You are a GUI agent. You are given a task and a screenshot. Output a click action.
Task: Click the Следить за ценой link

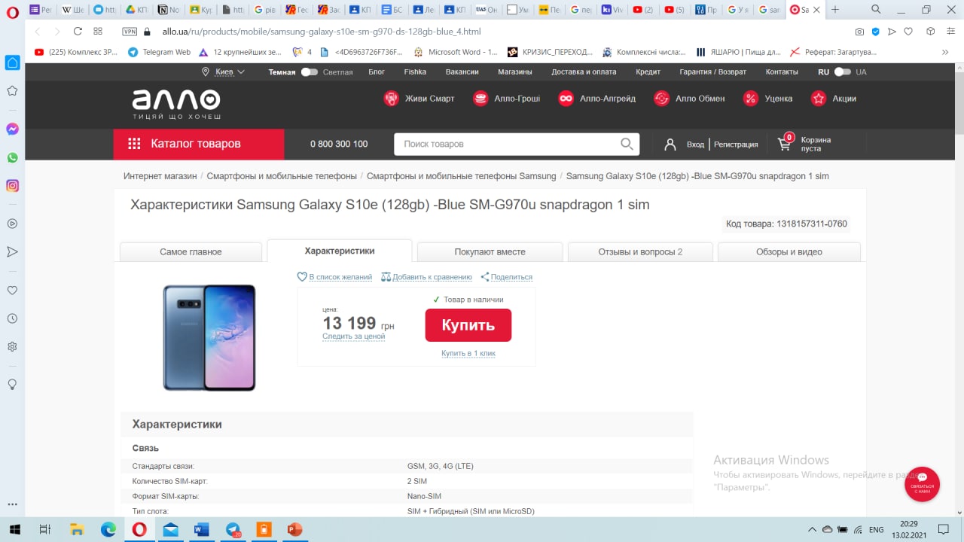[353, 336]
